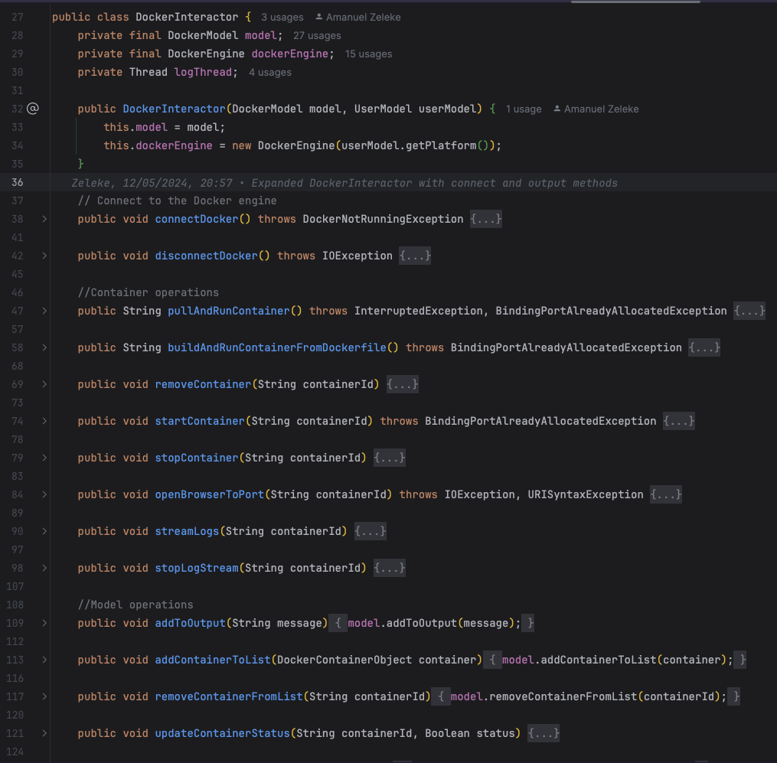Image resolution: width=777 pixels, height=763 pixels.
Task: Open '3 usages' hint for DockerInteractor class
Action: coord(282,18)
